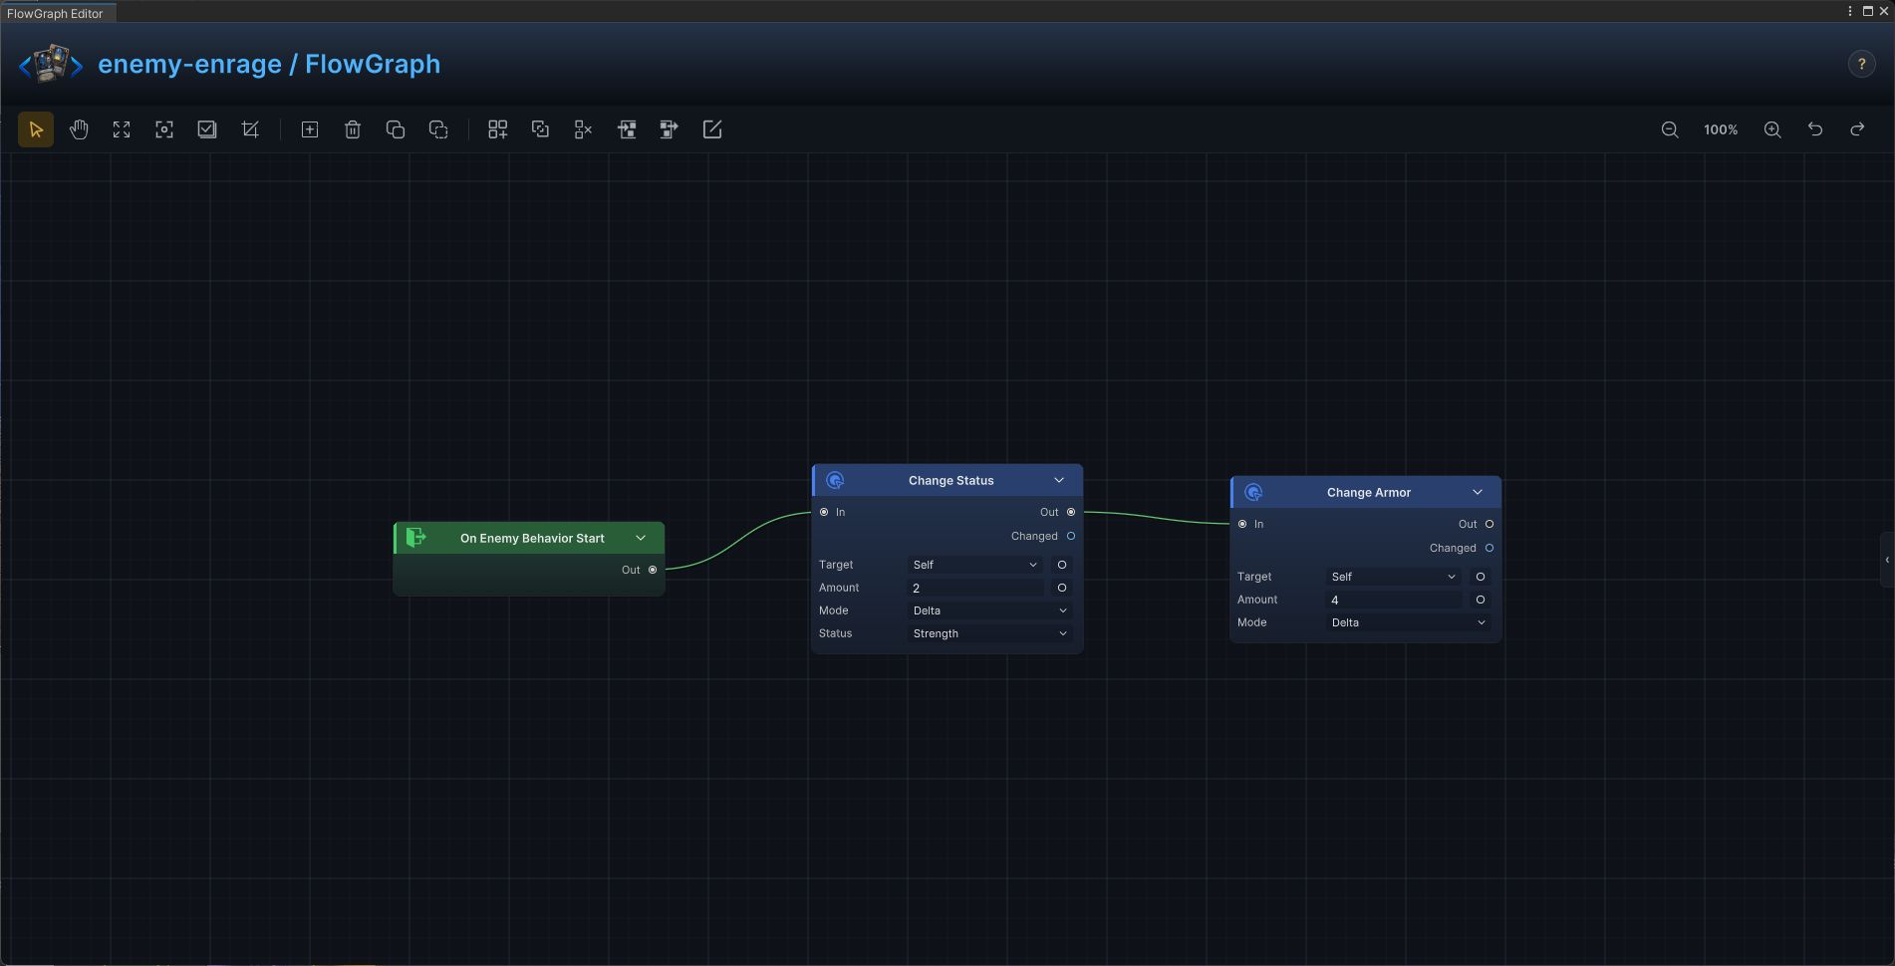Click Amount input port in Change Status

tap(1062, 588)
